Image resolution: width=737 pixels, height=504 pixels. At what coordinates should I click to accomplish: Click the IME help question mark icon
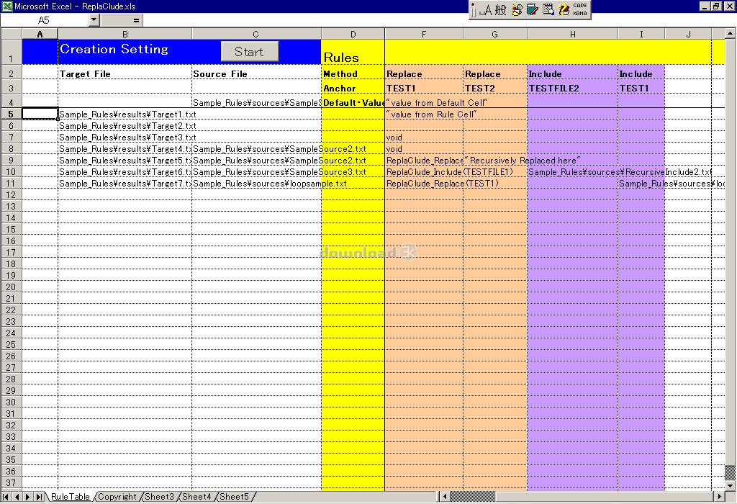tap(564, 10)
